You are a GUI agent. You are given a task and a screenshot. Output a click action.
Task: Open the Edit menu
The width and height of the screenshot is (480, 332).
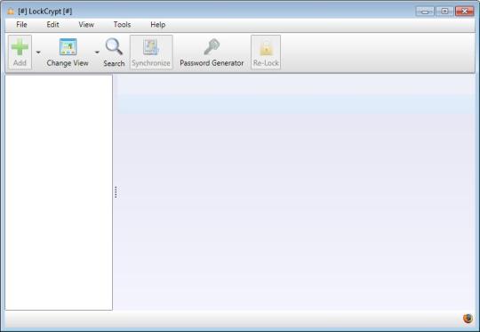point(52,25)
